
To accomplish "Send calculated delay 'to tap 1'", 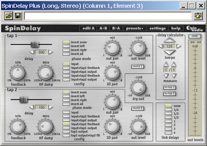I will (169, 87).
